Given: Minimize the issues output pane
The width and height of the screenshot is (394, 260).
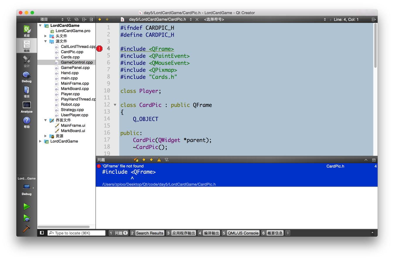Looking at the screenshot, I should point(366,160).
